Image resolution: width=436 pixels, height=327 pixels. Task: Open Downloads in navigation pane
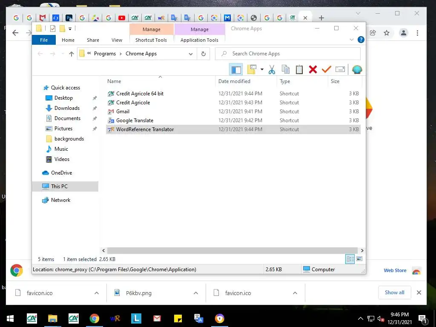[67, 108]
